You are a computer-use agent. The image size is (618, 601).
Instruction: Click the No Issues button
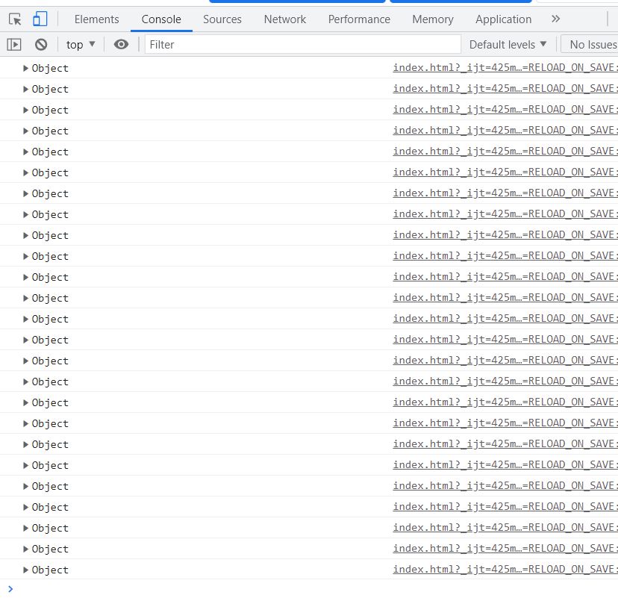pos(589,45)
